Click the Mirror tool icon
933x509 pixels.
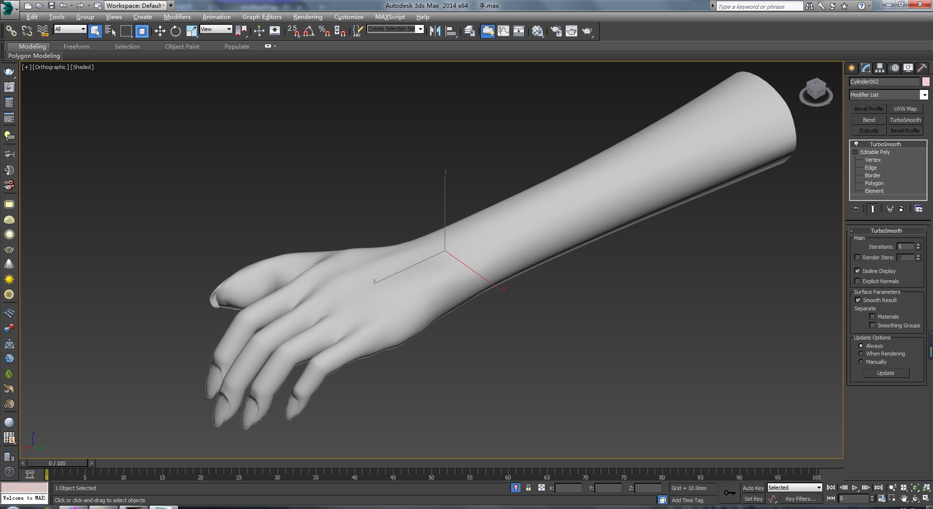click(x=435, y=31)
